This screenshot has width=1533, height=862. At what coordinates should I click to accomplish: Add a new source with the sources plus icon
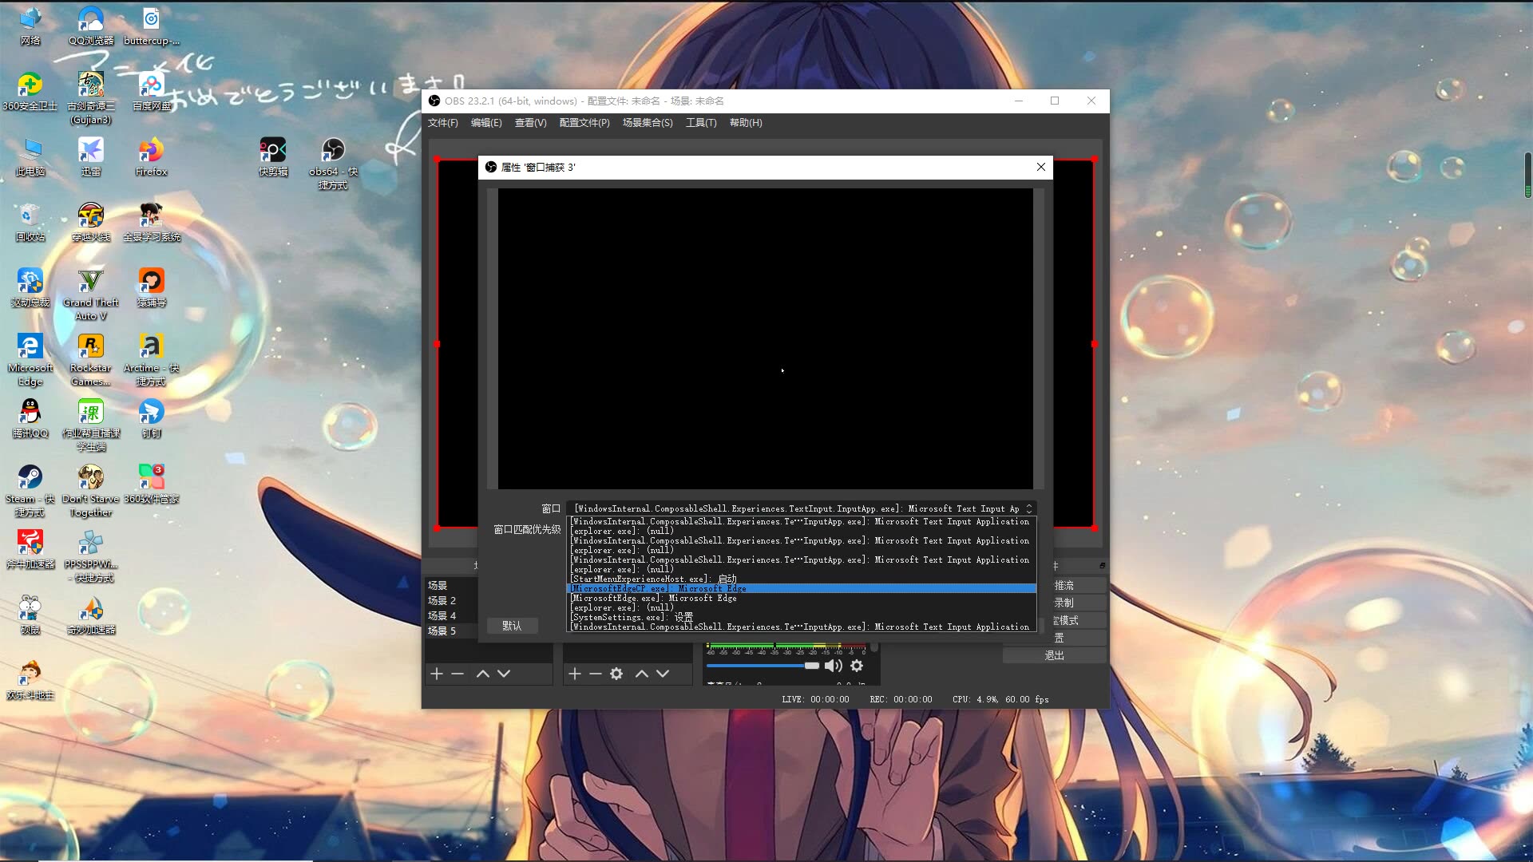pyautogui.click(x=575, y=674)
